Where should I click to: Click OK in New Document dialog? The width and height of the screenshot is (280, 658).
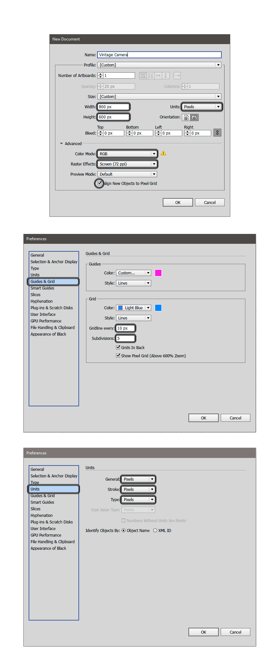pyautogui.click(x=178, y=202)
